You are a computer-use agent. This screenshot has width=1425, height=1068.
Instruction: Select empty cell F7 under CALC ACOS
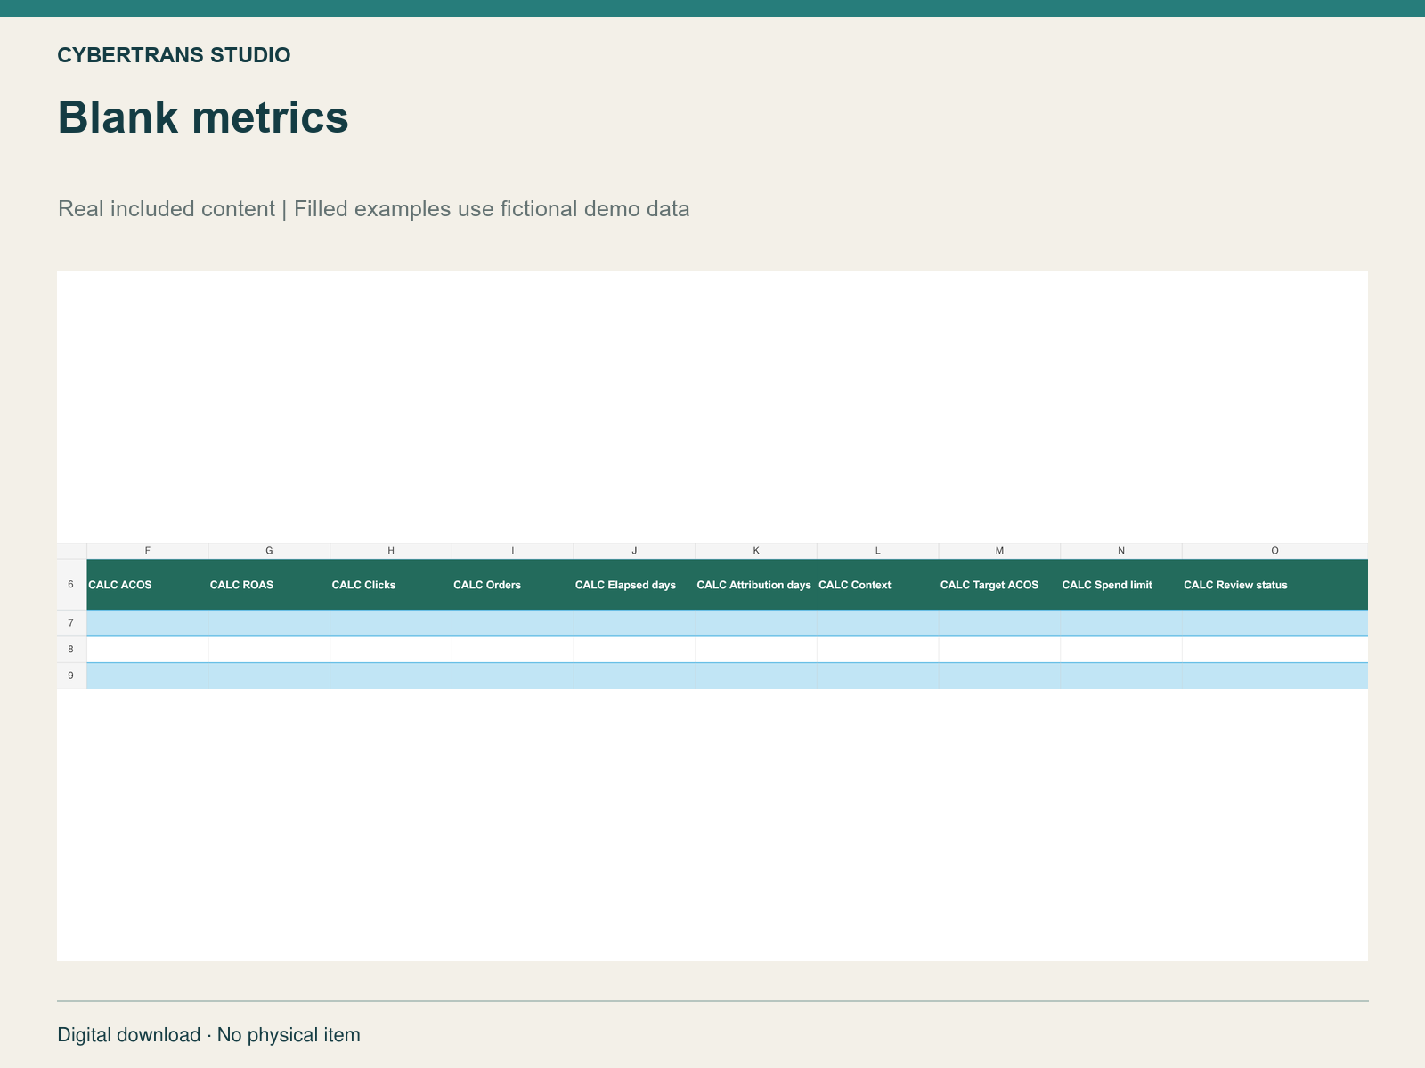point(148,623)
